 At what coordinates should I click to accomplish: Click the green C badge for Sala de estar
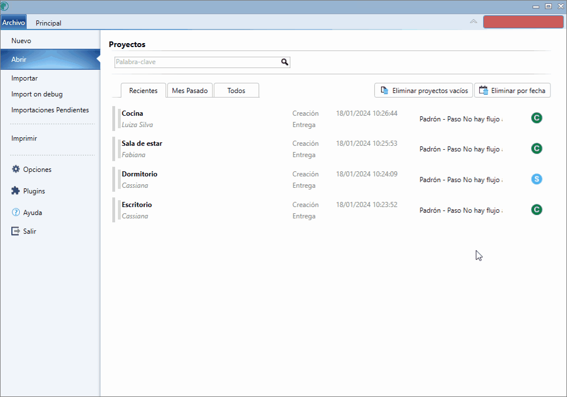pyautogui.click(x=536, y=149)
